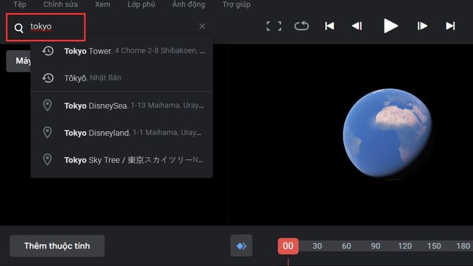Select the Tokyo Tower history suggestion
This screenshot has width=473, height=266.
click(x=122, y=51)
